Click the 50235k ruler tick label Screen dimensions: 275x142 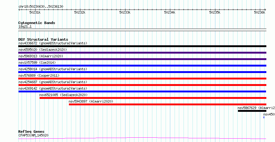pos(215,12)
